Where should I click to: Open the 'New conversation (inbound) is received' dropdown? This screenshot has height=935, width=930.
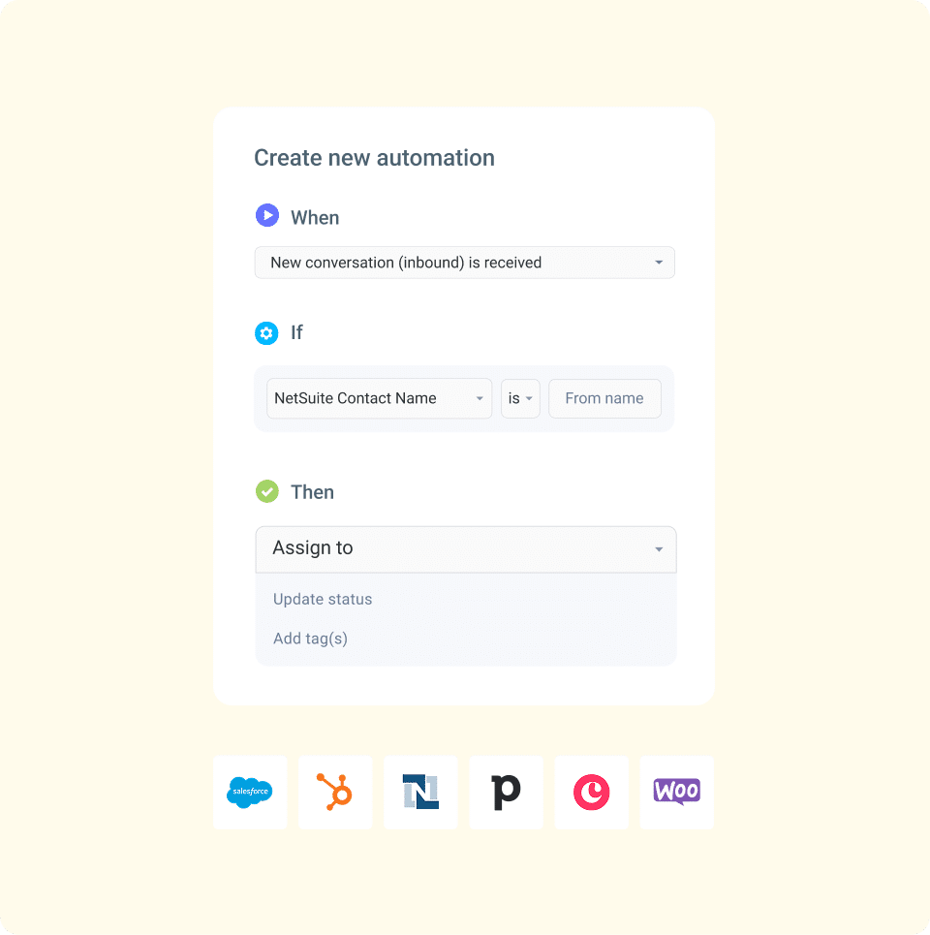464,263
